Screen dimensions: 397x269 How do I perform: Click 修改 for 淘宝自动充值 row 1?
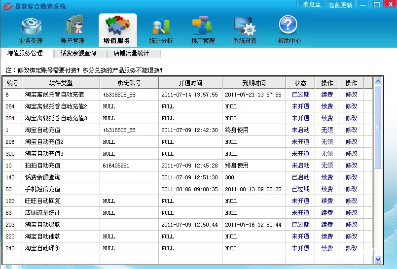[x=351, y=130]
